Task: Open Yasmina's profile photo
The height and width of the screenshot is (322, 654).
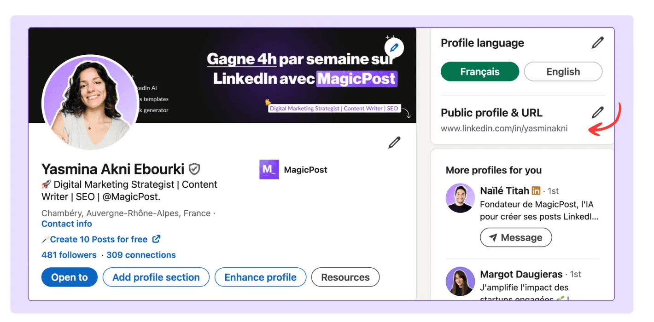Action: pos(90,103)
